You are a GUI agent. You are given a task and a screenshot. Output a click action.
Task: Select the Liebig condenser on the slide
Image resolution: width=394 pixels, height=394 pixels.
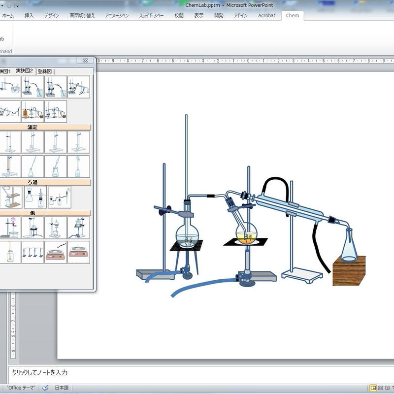point(289,208)
